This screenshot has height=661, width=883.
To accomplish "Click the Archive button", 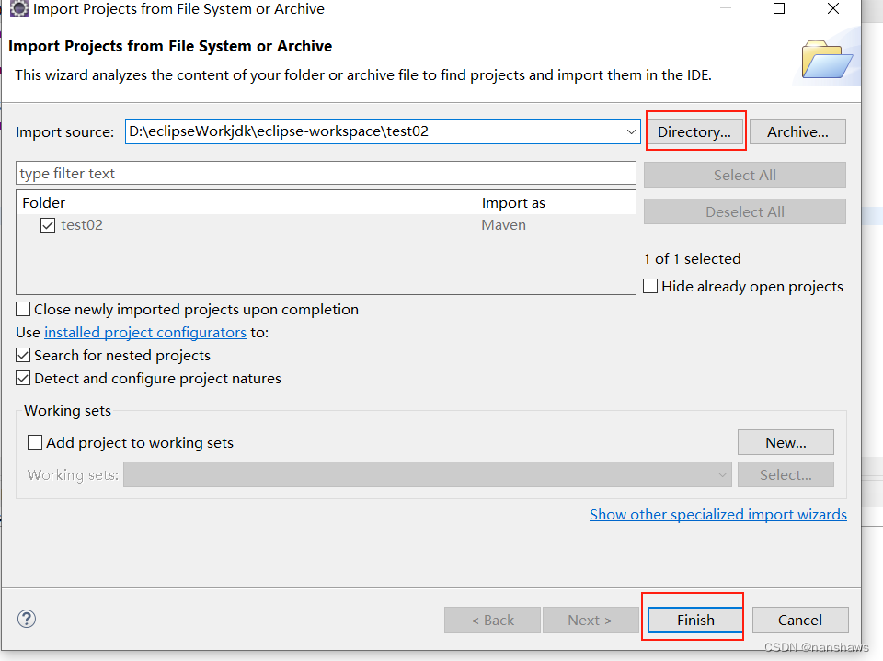I will pos(797,131).
